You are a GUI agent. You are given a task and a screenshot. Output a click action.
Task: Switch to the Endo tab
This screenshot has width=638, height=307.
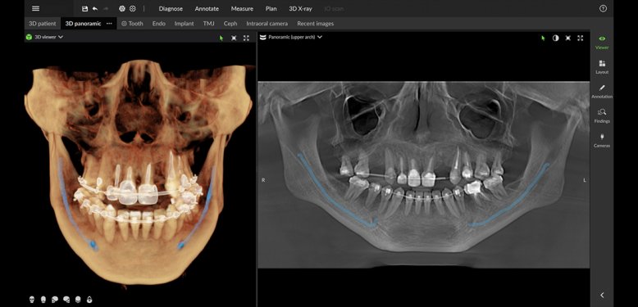(x=159, y=24)
